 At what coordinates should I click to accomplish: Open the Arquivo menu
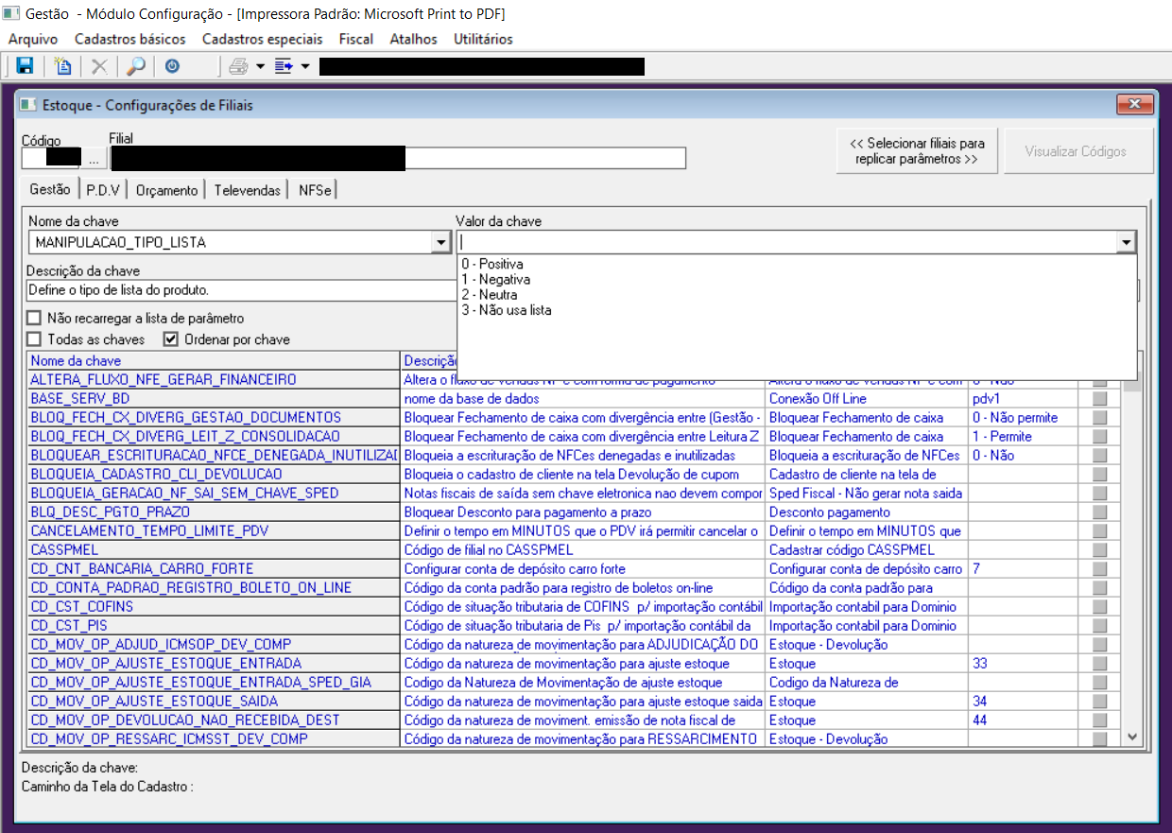pyautogui.click(x=33, y=39)
